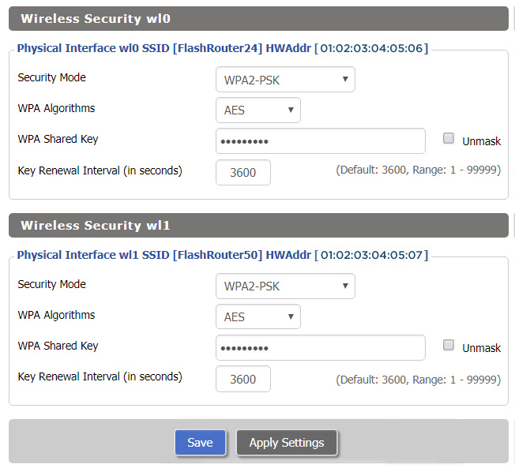Expand the wl1 WPA Algorithms dropdown
Viewport: 515px width, 468px height.
click(x=257, y=317)
